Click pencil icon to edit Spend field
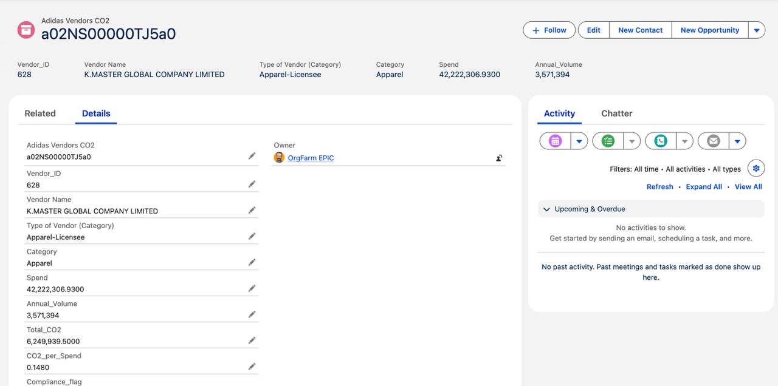 252,288
